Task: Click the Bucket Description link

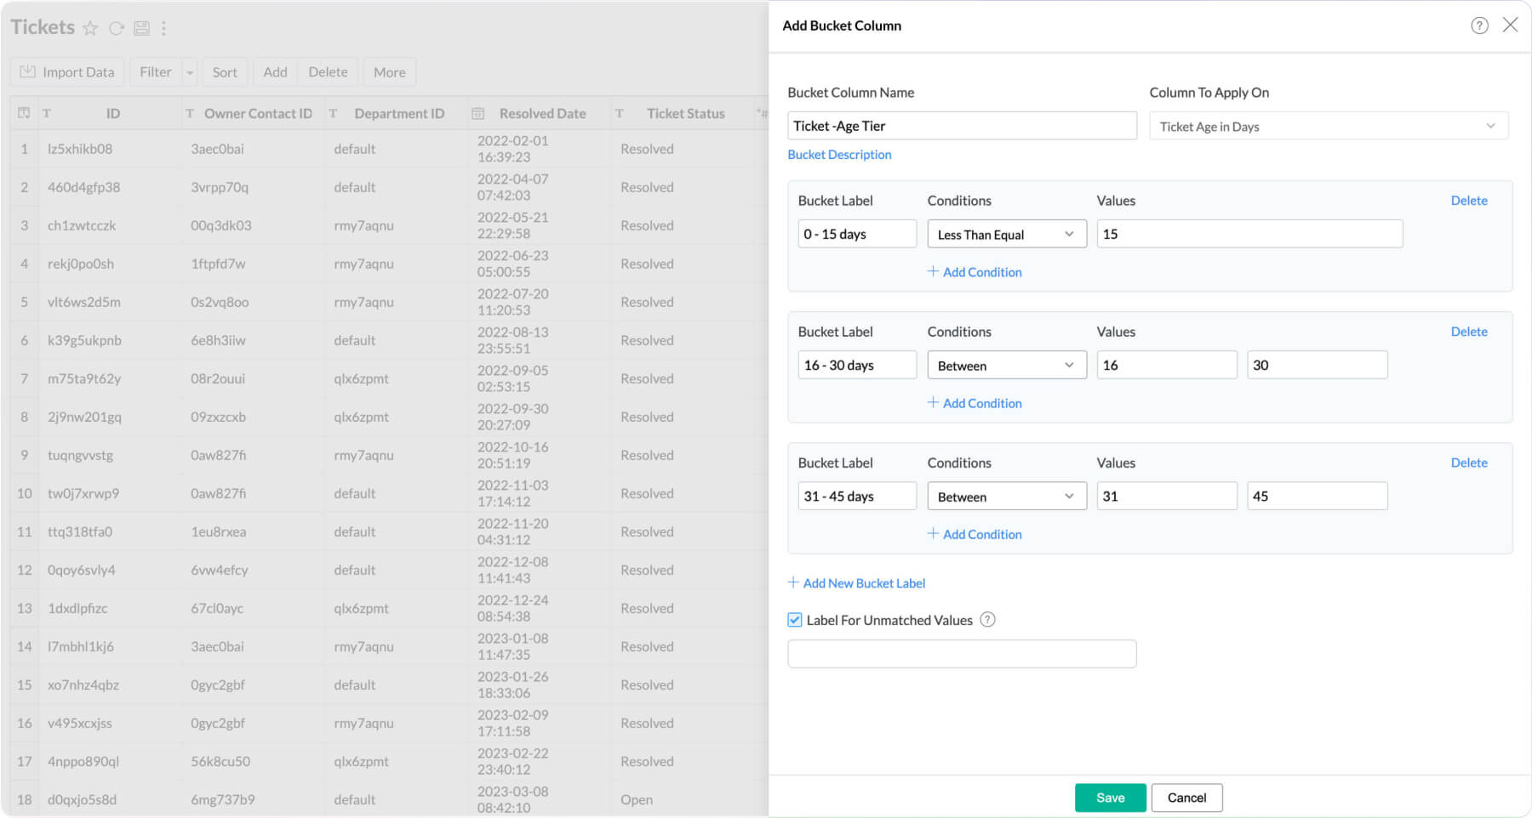Action: tap(839, 155)
